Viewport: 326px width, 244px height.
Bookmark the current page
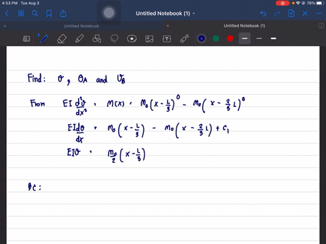tap(49, 14)
